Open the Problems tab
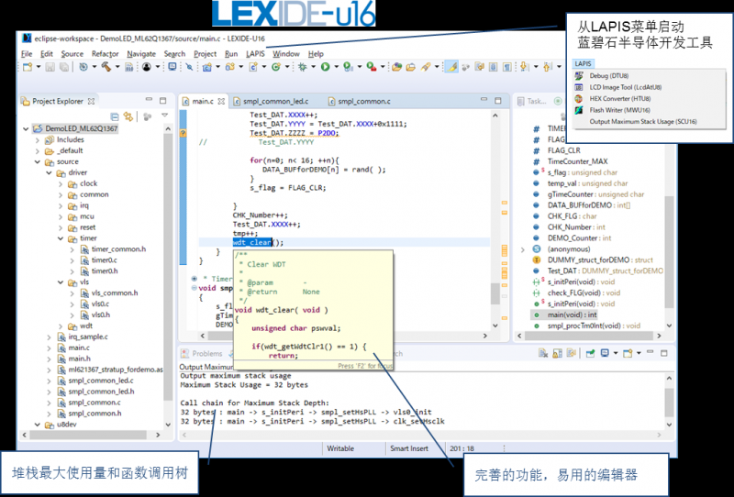This screenshot has width=734, height=497. pos(202,353)
